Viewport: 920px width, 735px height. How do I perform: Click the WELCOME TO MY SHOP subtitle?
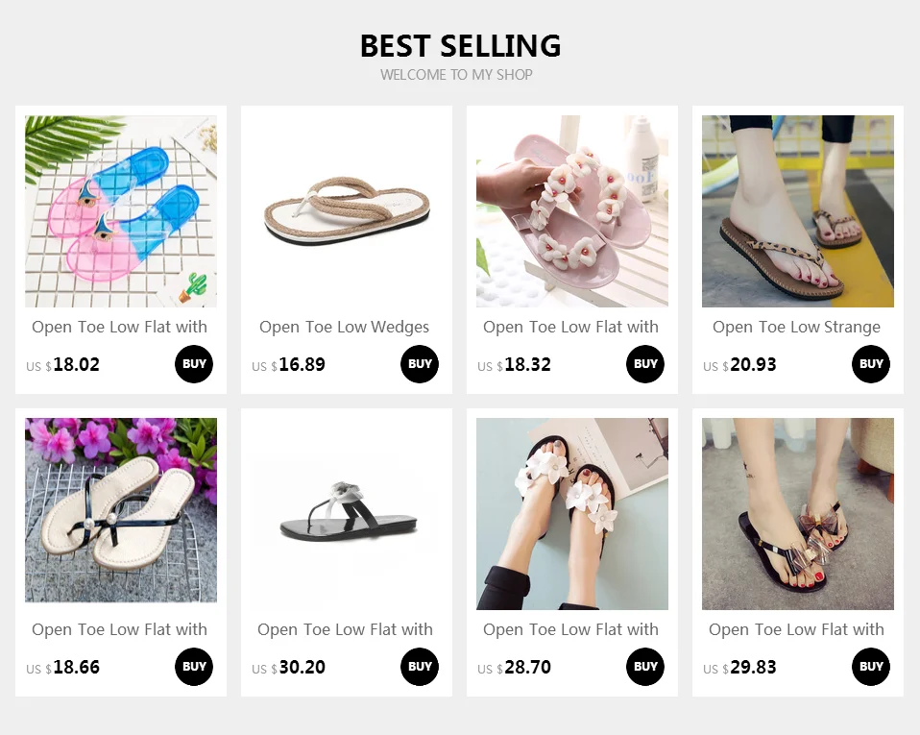[456, 75]
